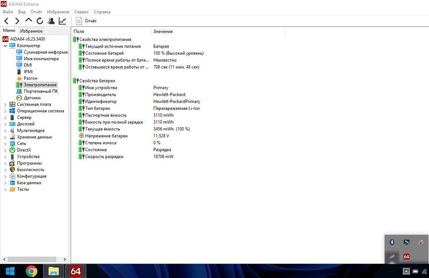Click the Программы tree icon
Screen dimensions: 429x278
(12, 163)
